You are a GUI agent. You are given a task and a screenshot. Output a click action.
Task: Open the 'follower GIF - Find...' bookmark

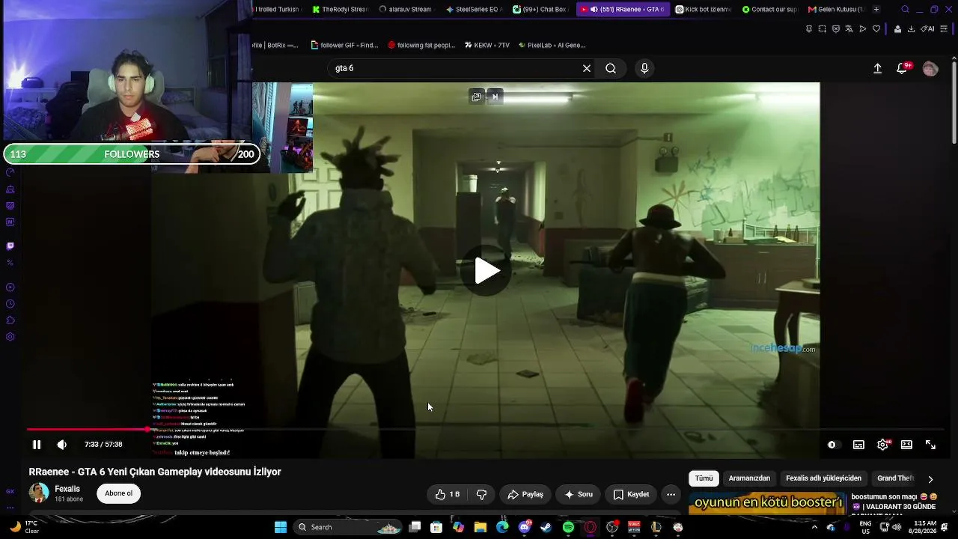point(344,45)
